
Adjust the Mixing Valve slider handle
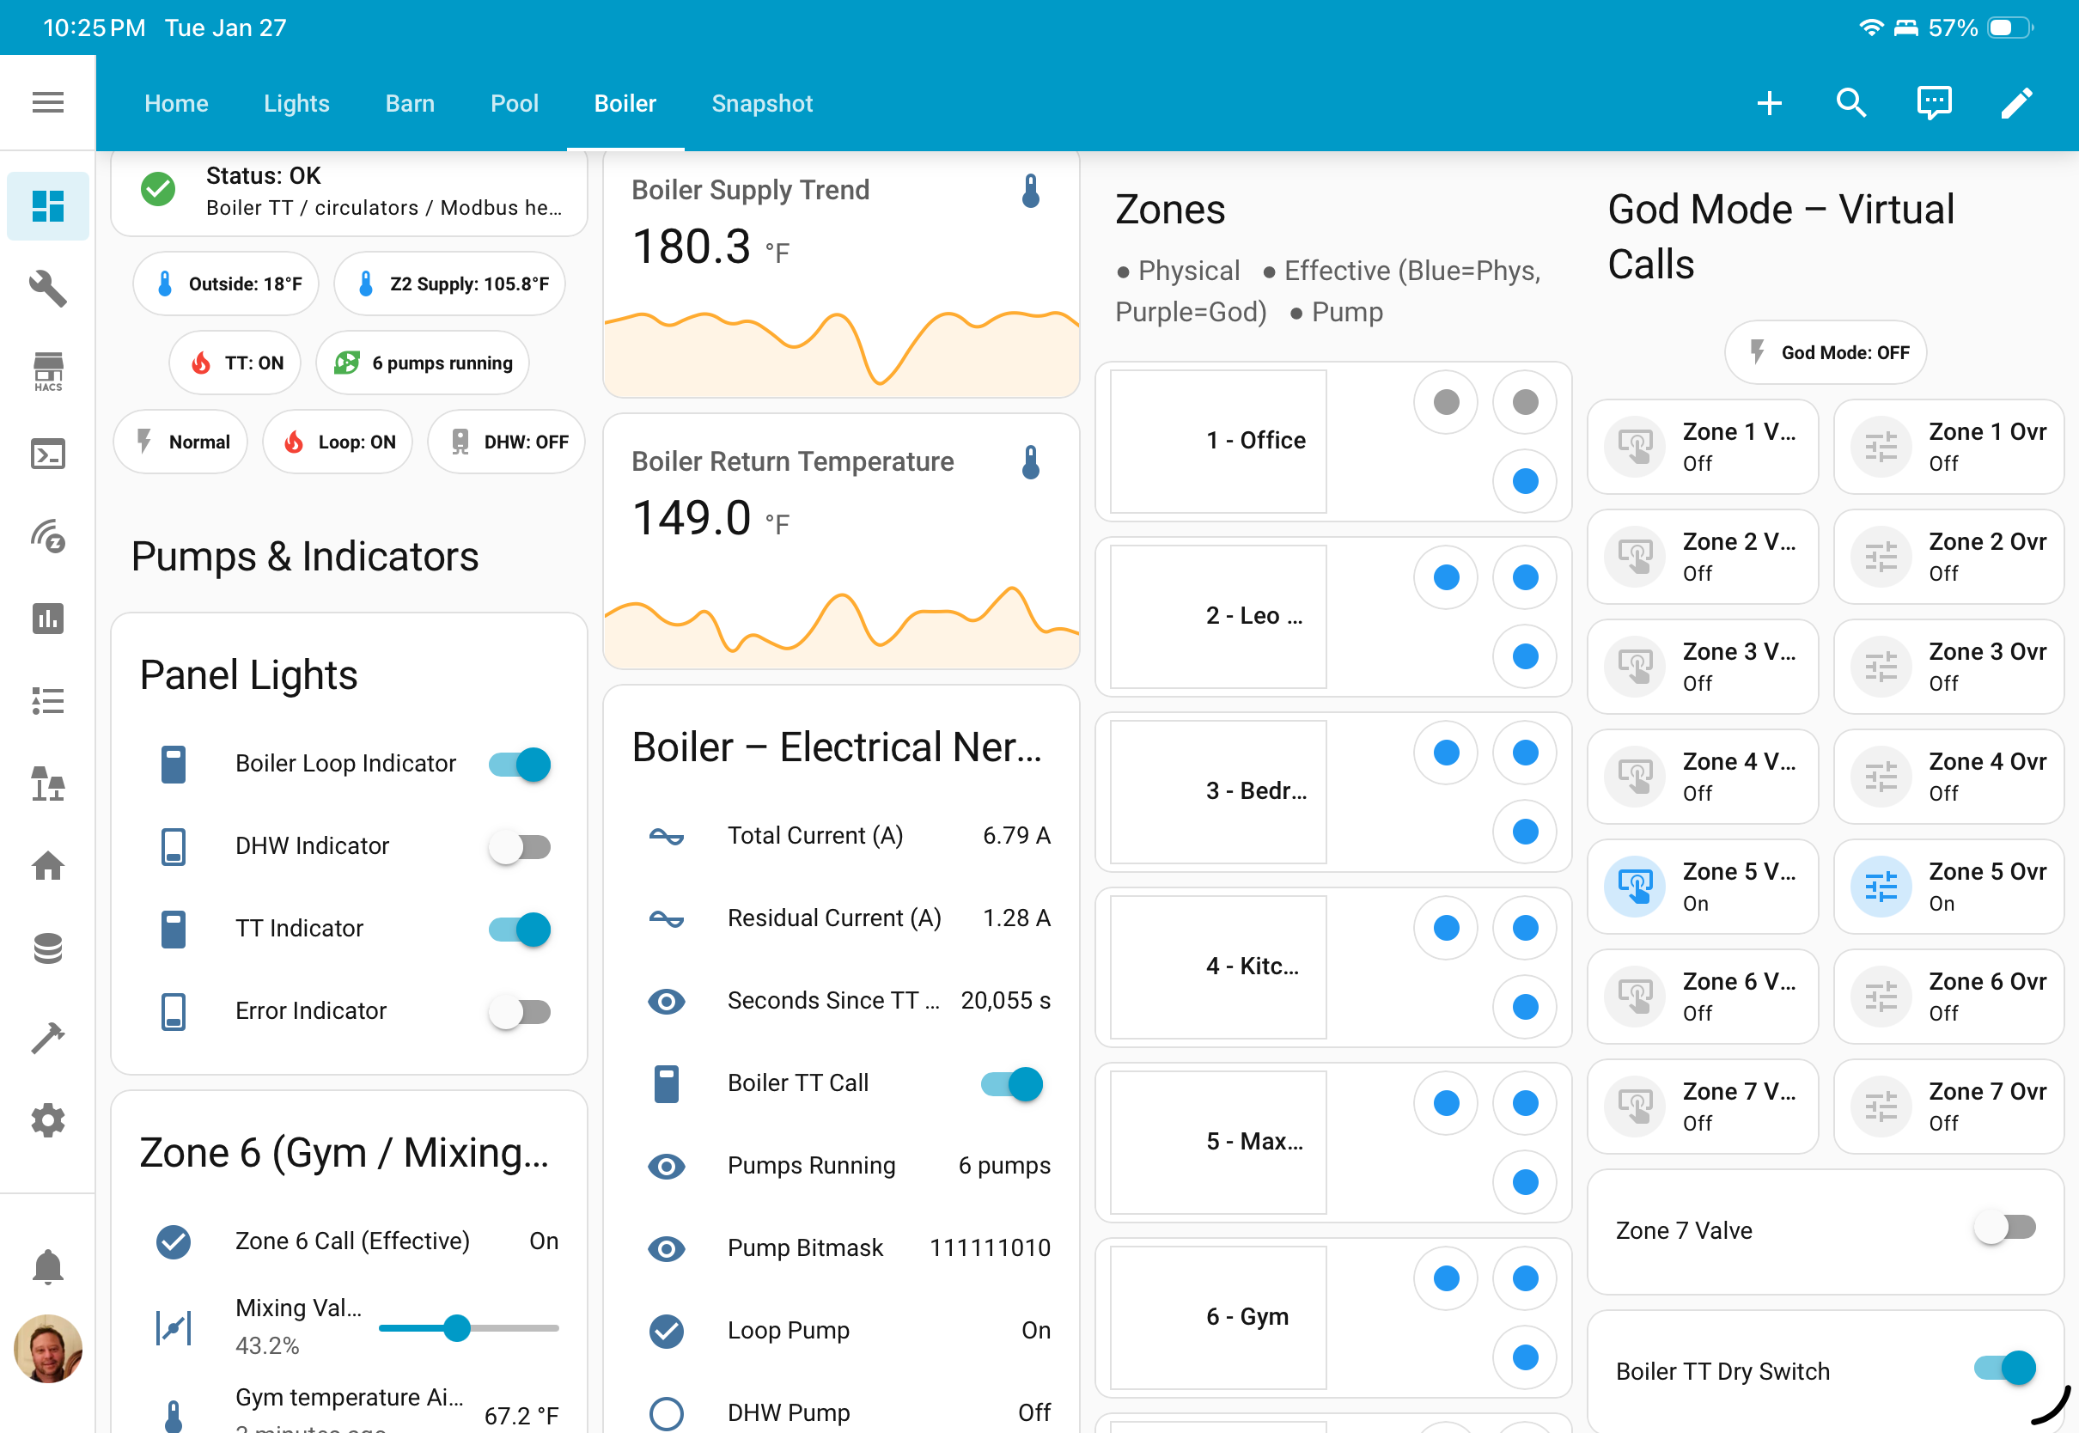(457, 1327)
